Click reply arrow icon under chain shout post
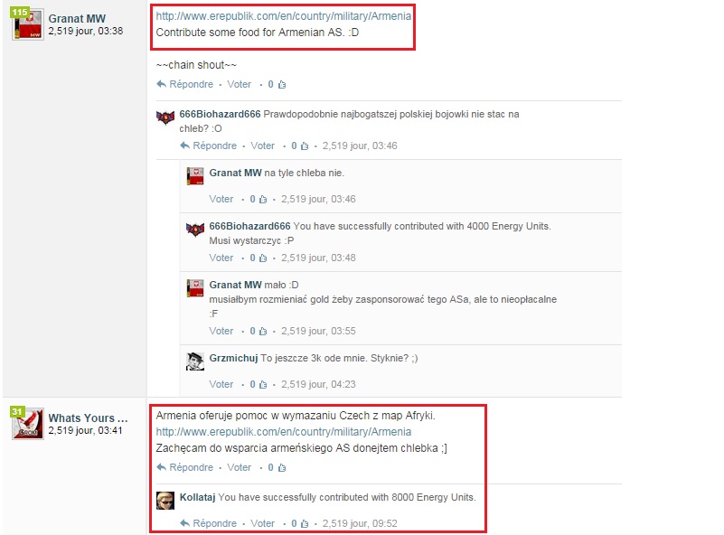 click(x=161, y=84)
